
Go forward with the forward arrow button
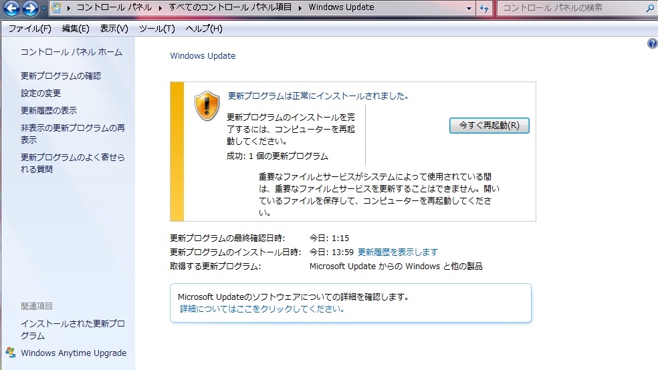(30, 7)
